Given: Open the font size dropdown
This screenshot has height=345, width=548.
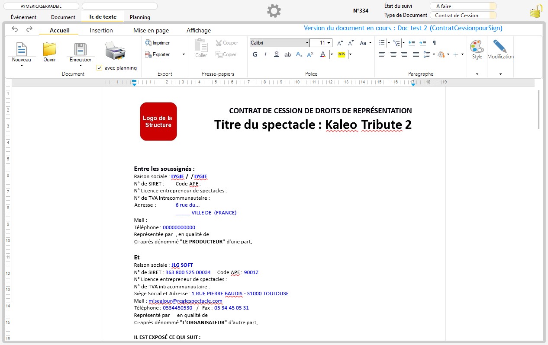Looking at the screenshot, I should point(329,43).
